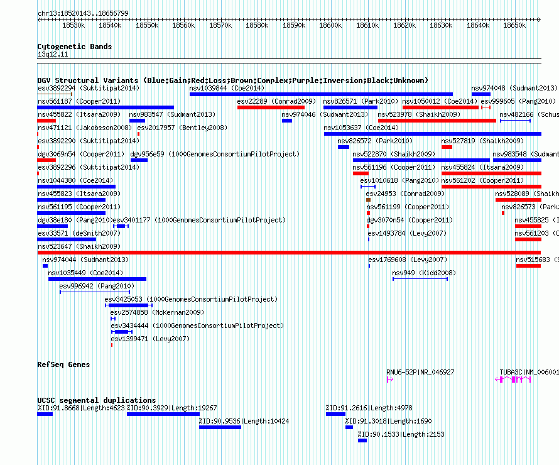
Task: Click label esv1769608 (Levy2007)
Action: (408, 260)
